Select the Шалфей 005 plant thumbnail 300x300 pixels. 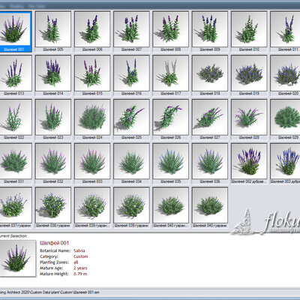pyautogui.click(x=53, y=29)
